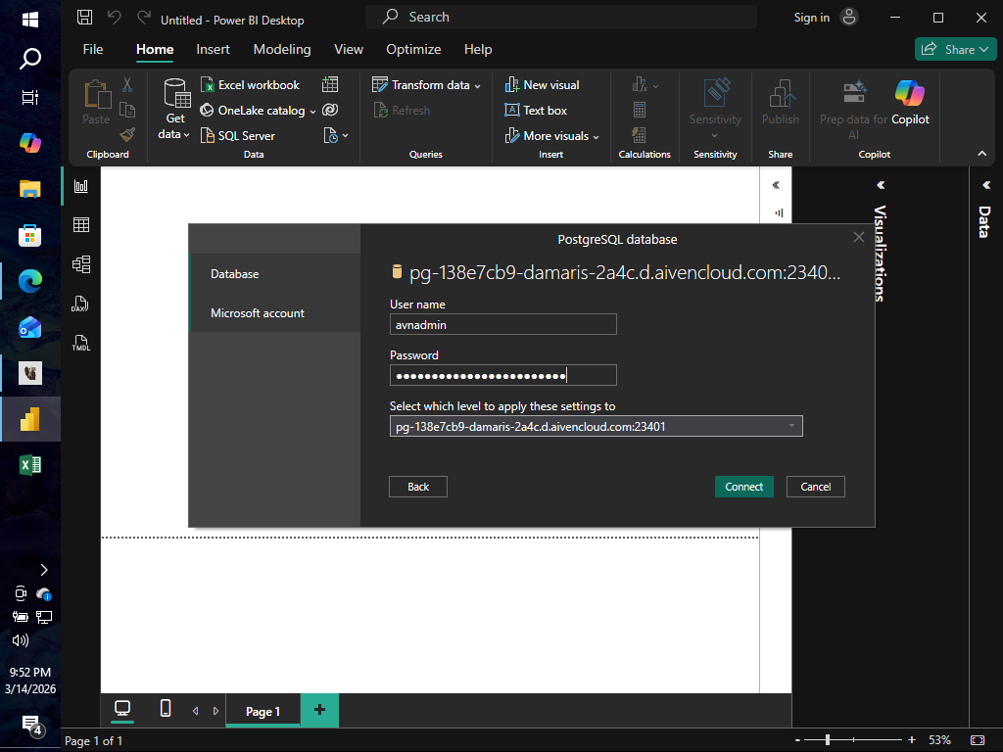Click fit to page icon

click(x=978, y=740)
